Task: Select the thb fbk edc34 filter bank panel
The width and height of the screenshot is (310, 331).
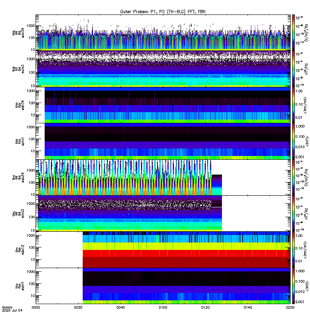Action: click(163, 105)
